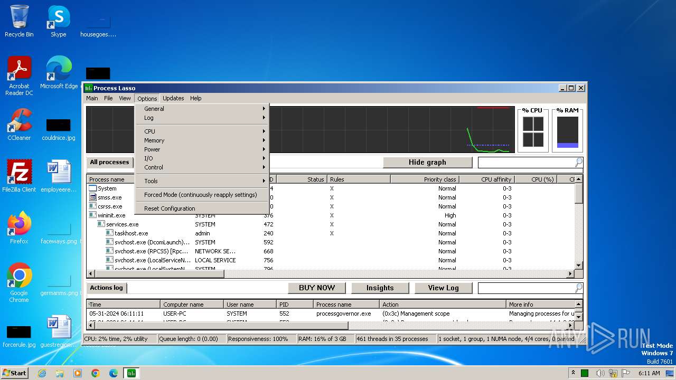Viewport: 676px width, 380px height.
Task: Select the couldnice.jpg desktop file
Action: 59,130
